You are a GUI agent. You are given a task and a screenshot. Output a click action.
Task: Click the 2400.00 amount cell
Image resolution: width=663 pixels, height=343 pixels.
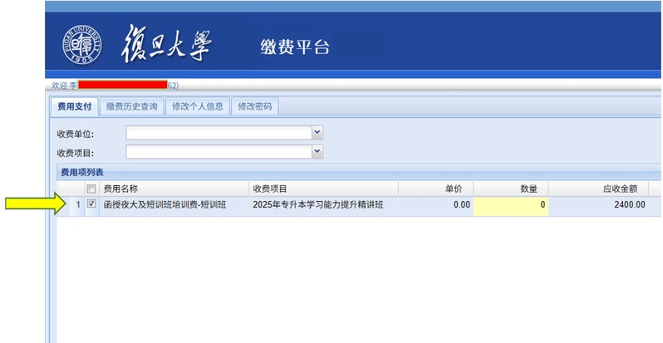pos(597,204)
